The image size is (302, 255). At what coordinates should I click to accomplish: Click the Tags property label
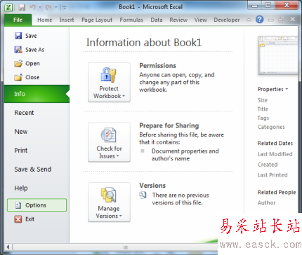[x=263, y=118]
